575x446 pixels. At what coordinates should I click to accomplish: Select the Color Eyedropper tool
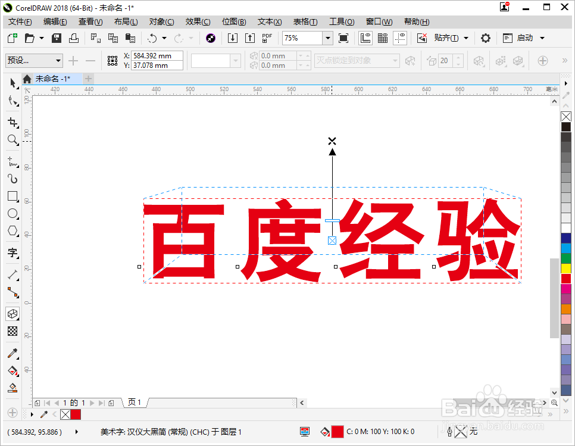pos(13,353)
